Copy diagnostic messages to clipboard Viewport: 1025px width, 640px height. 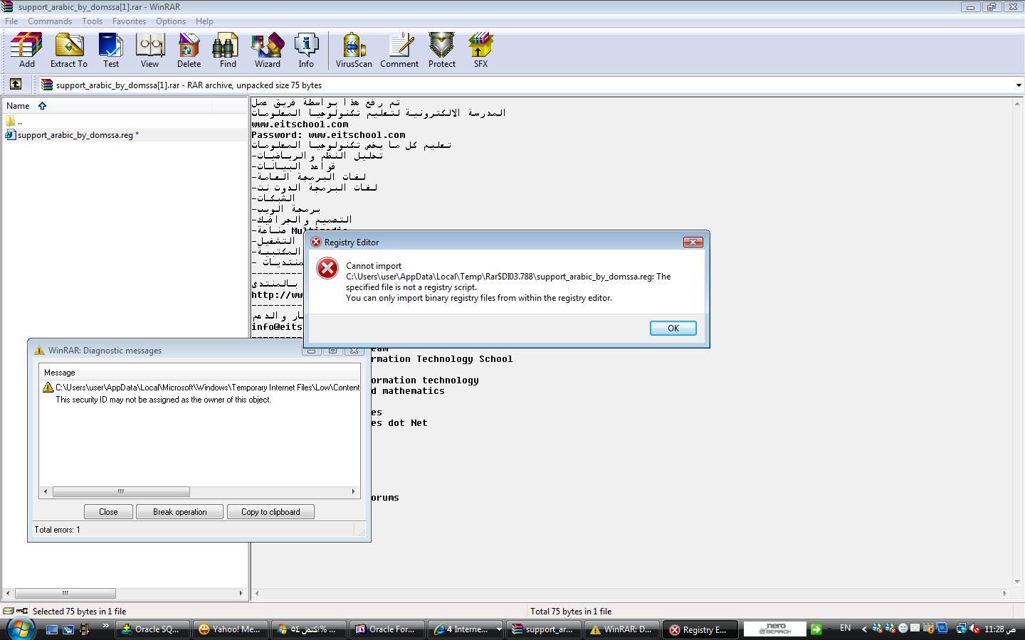[x=270, y=512]
